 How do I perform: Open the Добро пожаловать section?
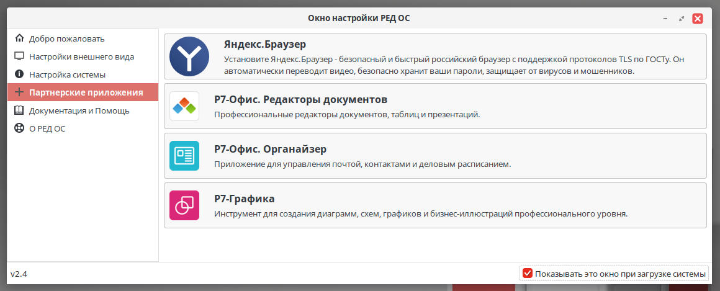tap(83, 38)
